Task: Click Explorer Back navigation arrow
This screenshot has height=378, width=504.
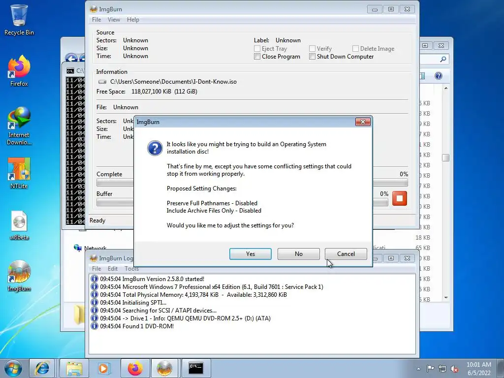Action: pyautogui.click(x=71, y=58)
